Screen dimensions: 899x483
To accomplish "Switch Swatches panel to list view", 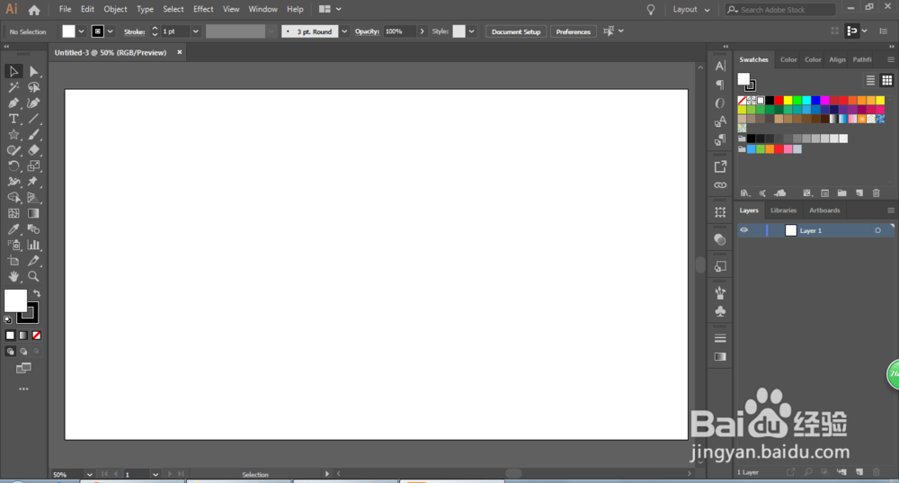I will point(870,80).
